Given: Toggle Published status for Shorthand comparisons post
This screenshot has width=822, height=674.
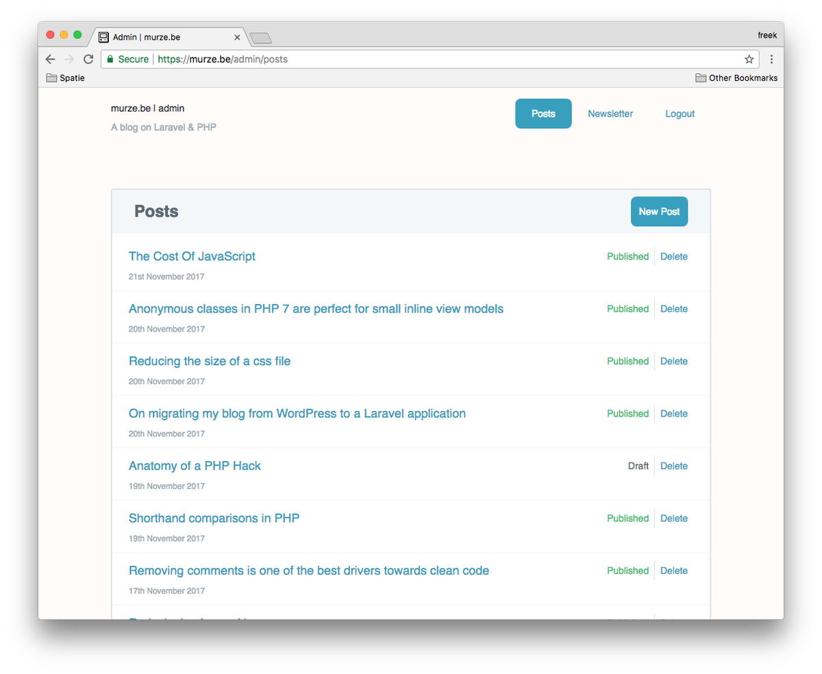Looking at the screenshot, I should pyautogui.click(x=627, y=519).
